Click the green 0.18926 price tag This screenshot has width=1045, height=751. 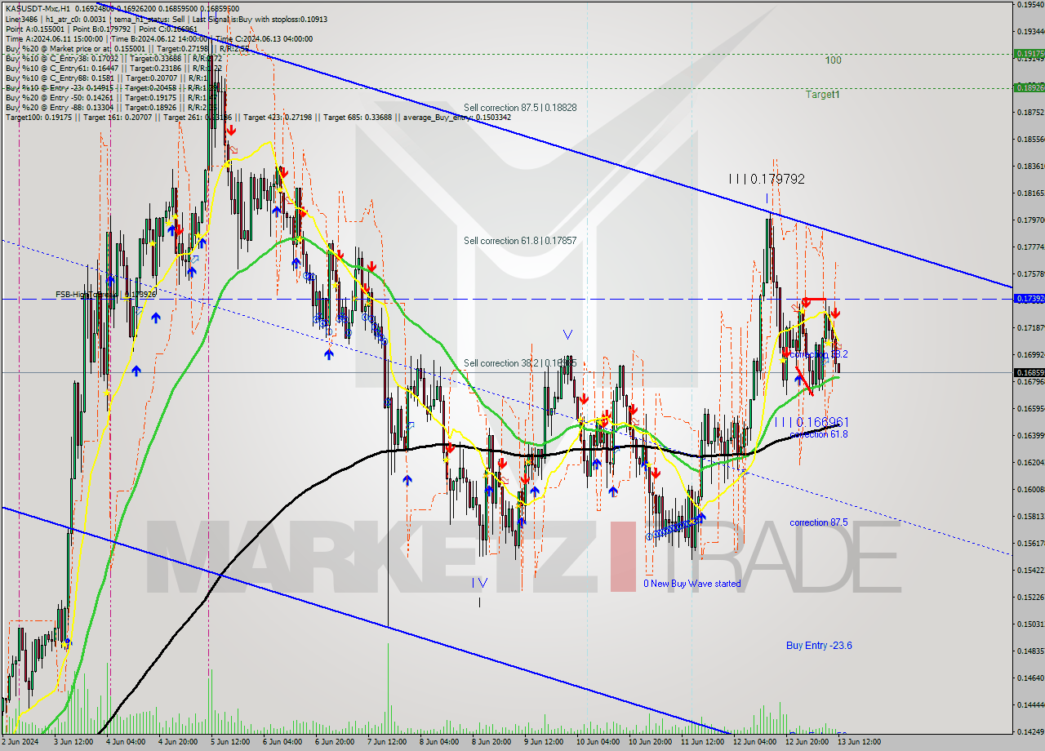tap(1029, 87)
